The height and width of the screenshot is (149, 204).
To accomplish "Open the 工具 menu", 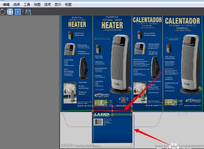I will point(27,5).
